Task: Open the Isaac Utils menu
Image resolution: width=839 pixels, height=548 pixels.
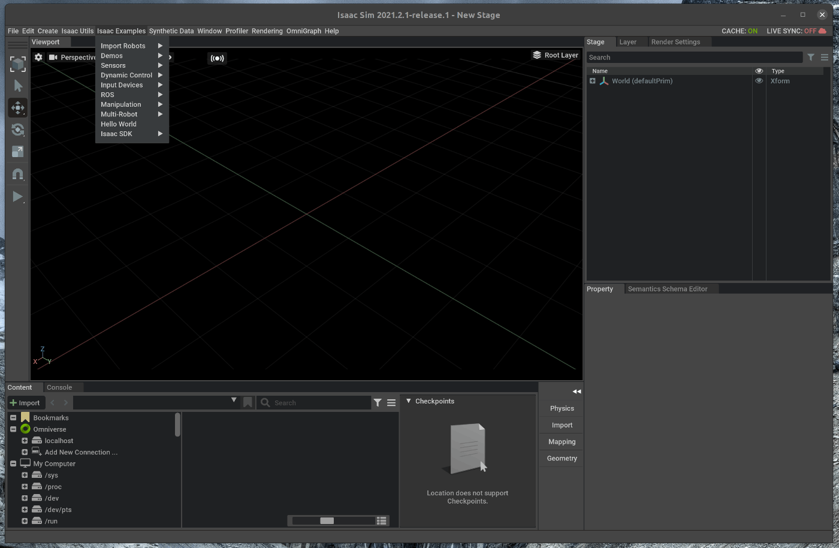Action: pos(77,31)
